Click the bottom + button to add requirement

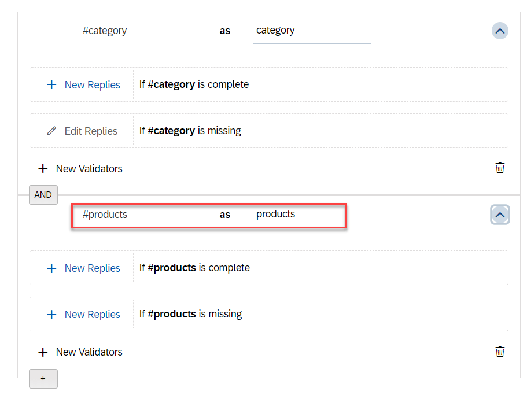tap(43, 379)
